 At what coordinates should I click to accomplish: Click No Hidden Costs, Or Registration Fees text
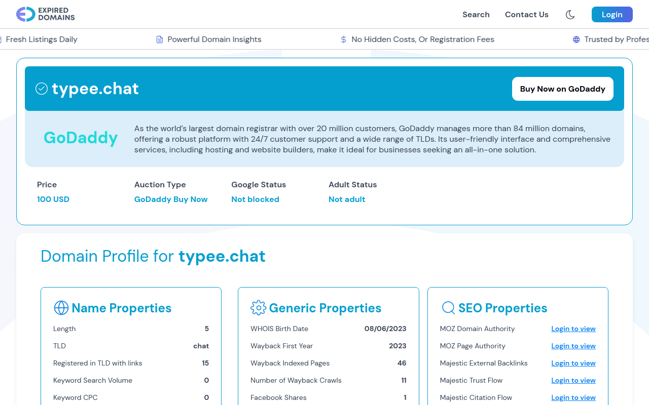pyautogui.click(x=423, y=39)
